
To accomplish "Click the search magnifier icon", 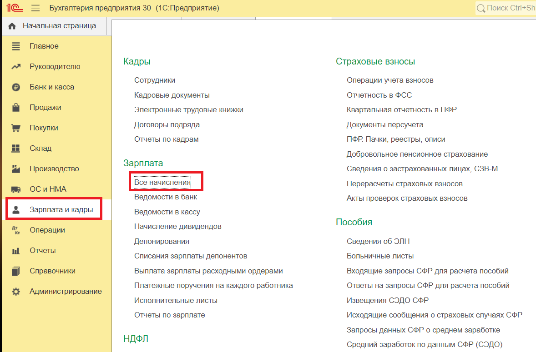I will coord(480,8).
